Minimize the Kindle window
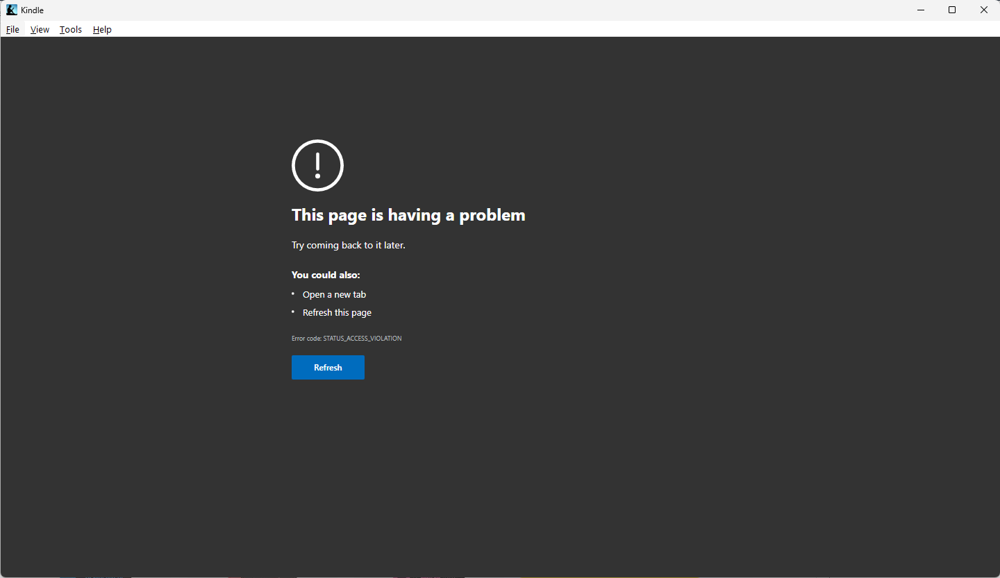1000x578 pixels. pyautogui.click(x=920, y=10)
